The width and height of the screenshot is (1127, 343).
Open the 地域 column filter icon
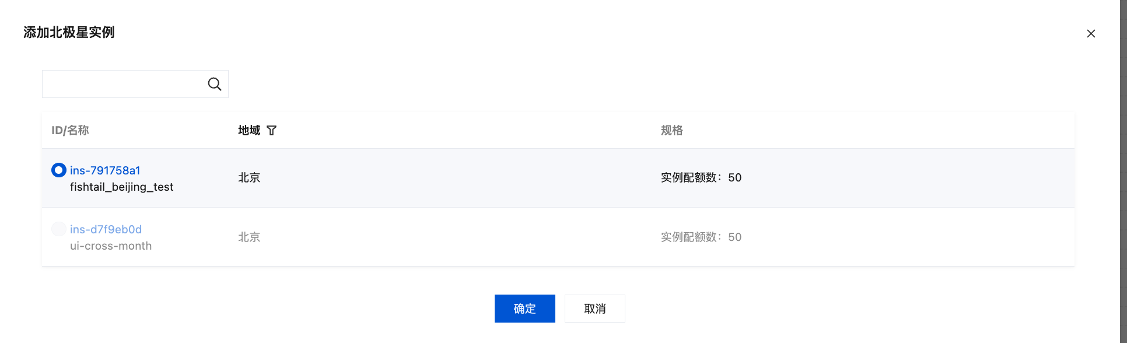[271, 131]
